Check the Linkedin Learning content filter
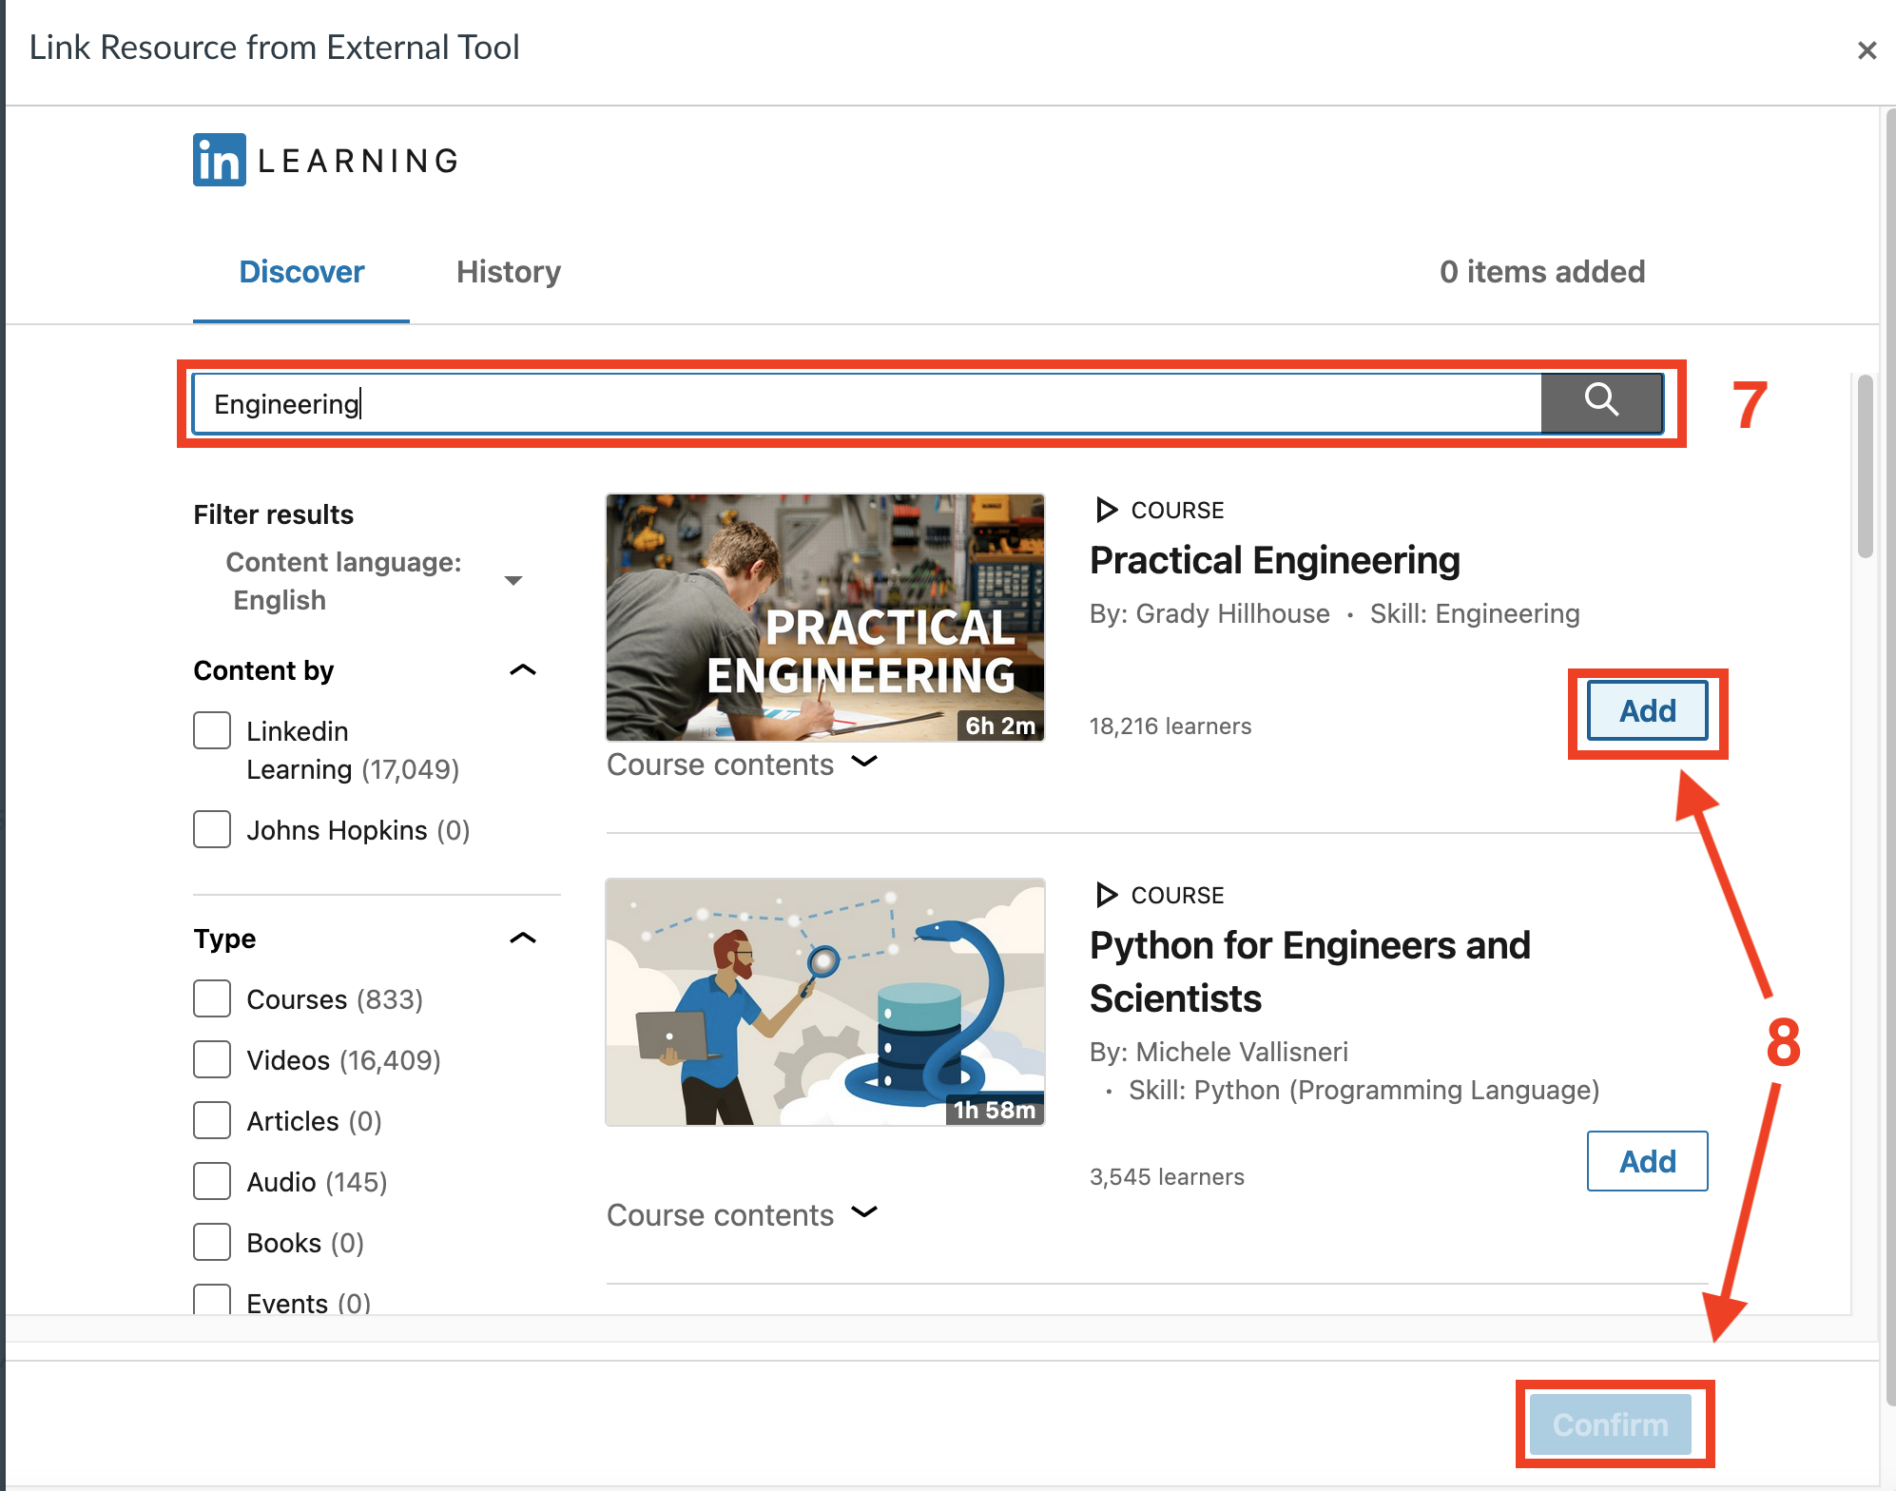Image resolution: width=1896 pixels, height=1491 pixels. point(212,730)
